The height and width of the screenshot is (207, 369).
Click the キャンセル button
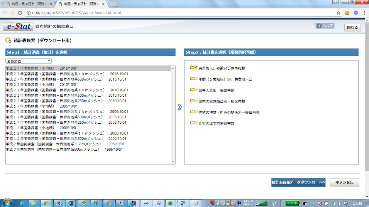(344, 182)
